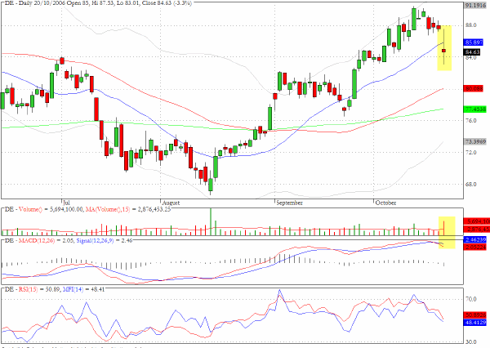Screen dimensions: 490x348
Task: Click the green 77.4538 moving average label
Action: pos(475,109)
